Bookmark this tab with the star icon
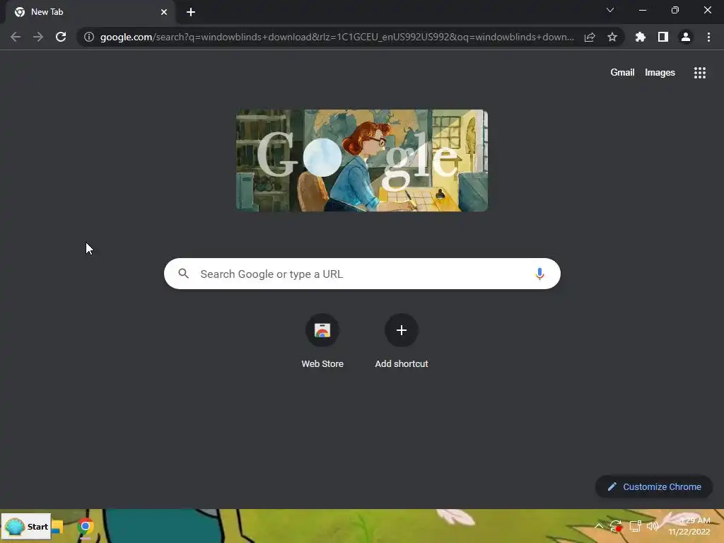 pos(612,37)
